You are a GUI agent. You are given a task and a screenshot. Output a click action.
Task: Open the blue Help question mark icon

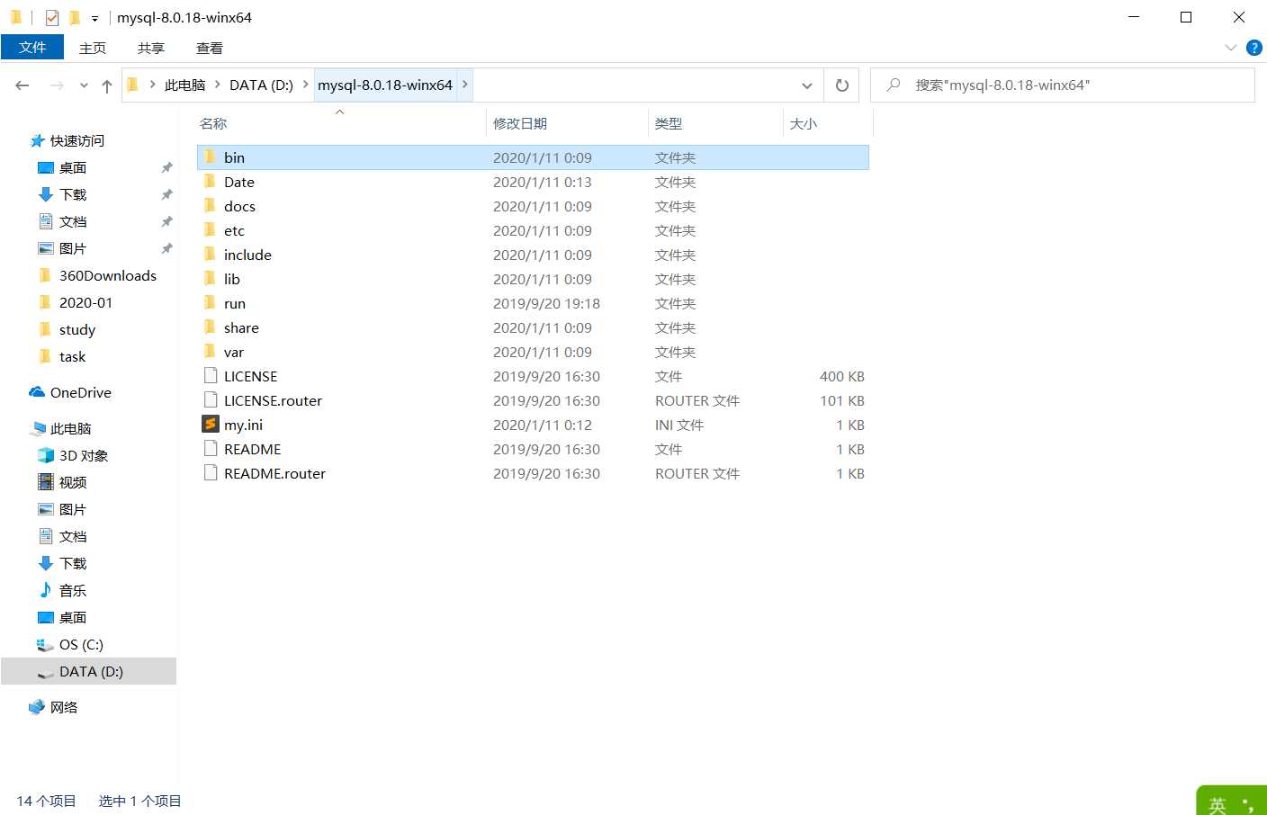coord(1254,48)
